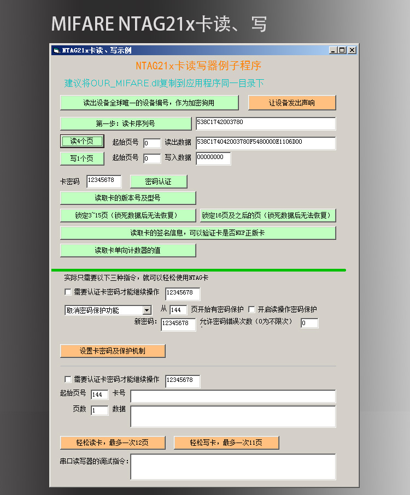This screenshot has height=495, width=410.
Task: Maximize the NTAG21x window
Action: (342, 50)
